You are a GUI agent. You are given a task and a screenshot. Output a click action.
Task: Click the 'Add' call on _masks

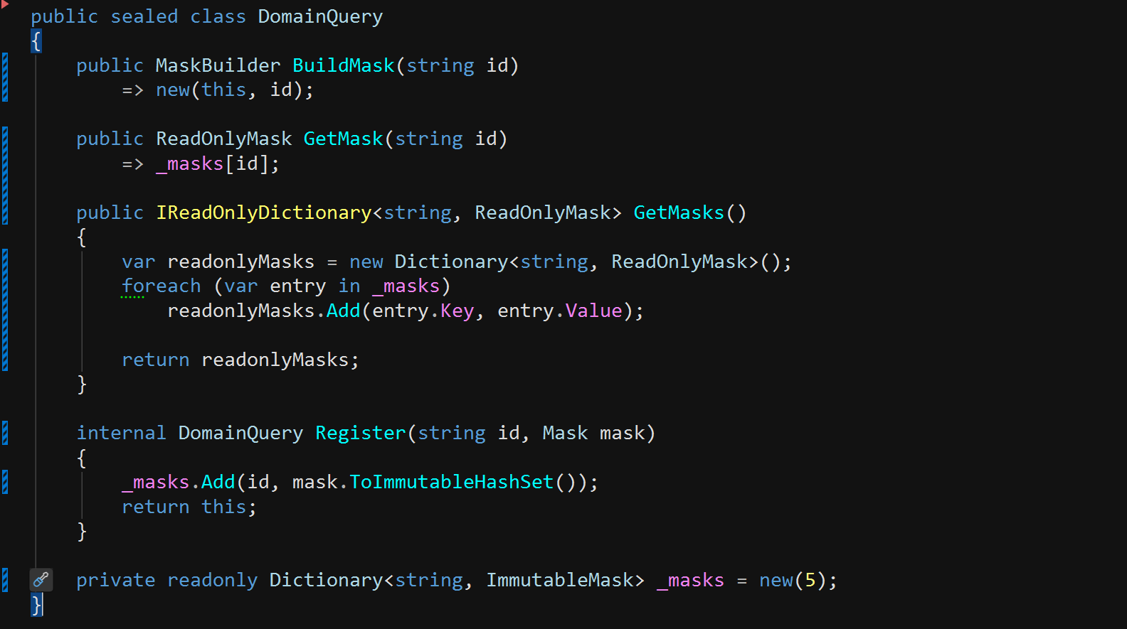(x=218, y=482)
